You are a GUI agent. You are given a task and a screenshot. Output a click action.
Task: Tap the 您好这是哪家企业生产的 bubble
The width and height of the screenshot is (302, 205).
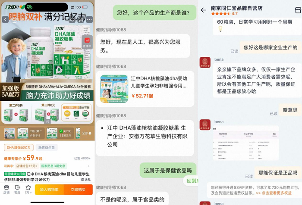[270, 47]
